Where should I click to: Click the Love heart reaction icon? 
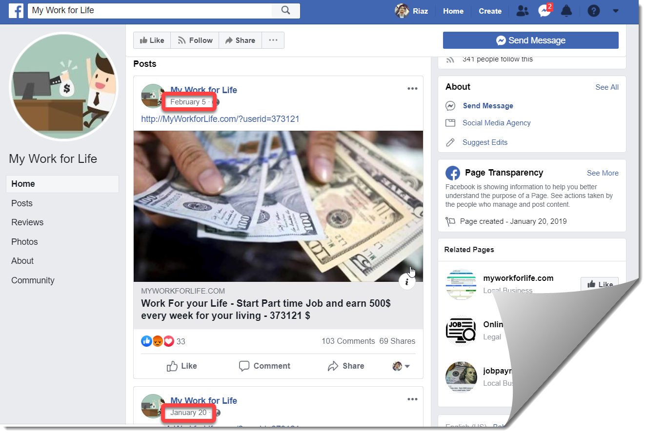click(169, 341)
